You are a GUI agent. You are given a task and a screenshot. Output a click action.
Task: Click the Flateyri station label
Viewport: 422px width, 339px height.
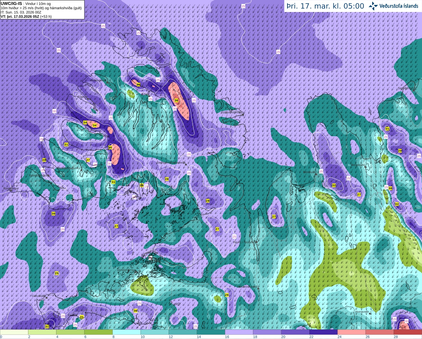click(x=82, y=97)
